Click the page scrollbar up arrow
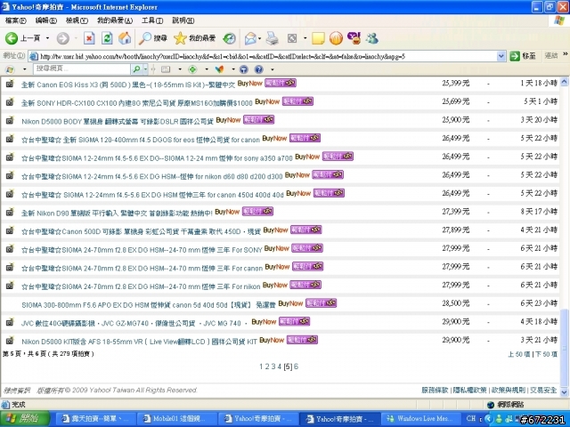570x427 pixels. [x=564, y=82]
